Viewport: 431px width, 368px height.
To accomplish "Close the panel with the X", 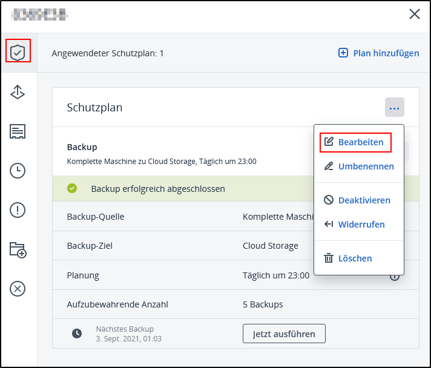I will tap(415, 14).
